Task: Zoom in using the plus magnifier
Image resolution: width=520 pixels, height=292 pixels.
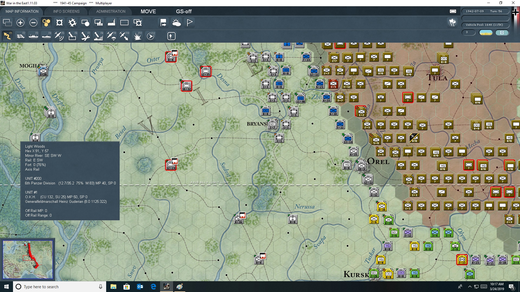Action: tap(20, 23)
